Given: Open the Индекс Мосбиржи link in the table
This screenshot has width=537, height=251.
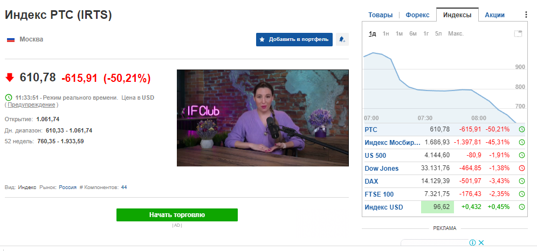Looking at the screenshot, I should 392,142.
